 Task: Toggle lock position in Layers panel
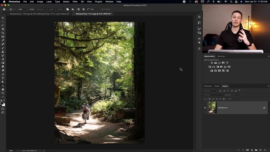pyautogui.click(x=216, y=99)
